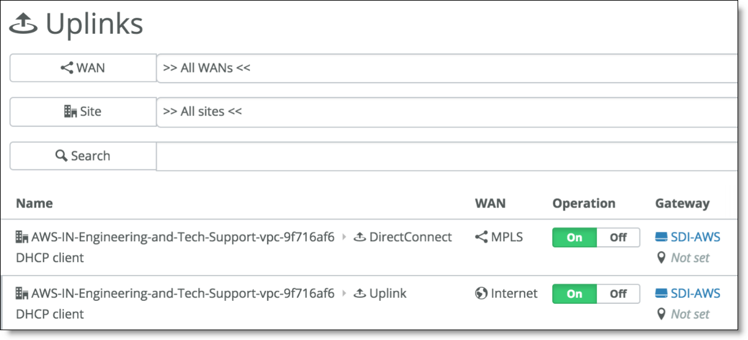Click the Internet globe icon in WAN column
Image resolution: width=748 pixels, height=340 pixels.
[481, 294]
